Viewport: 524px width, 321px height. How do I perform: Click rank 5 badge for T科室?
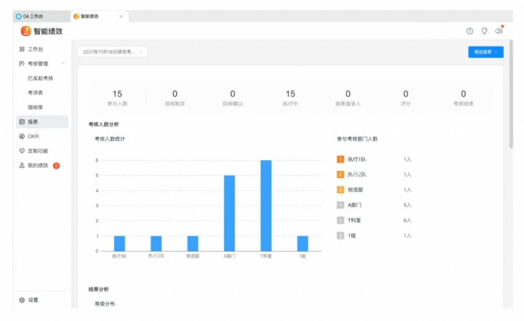(340, 220)
